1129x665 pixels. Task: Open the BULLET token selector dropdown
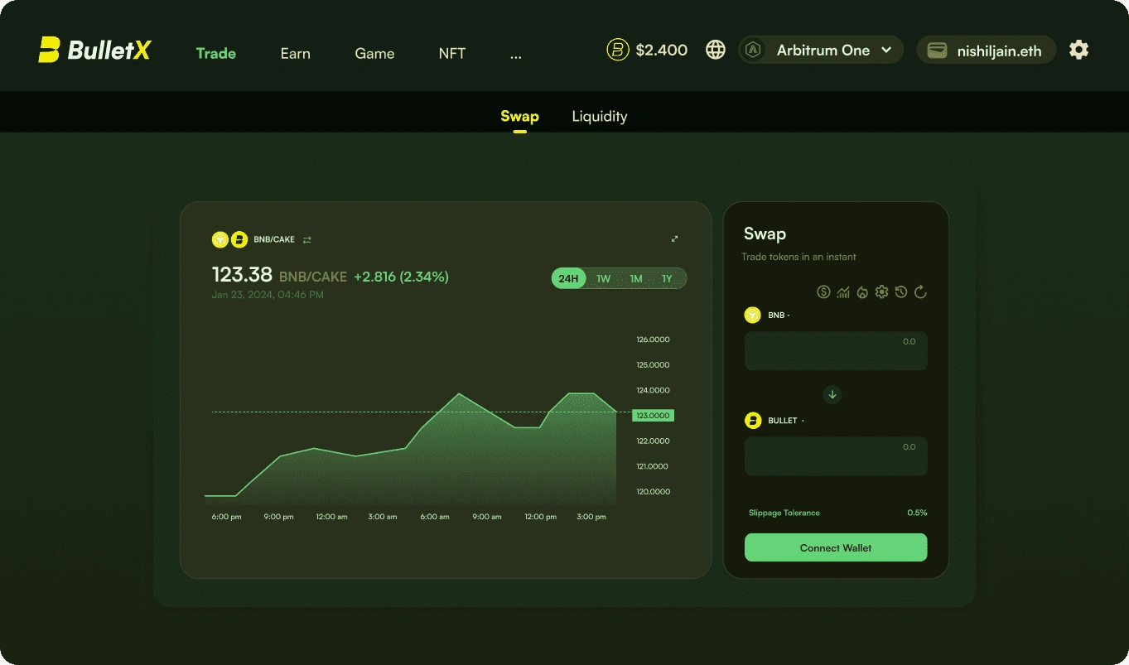[x=786, y=421]
